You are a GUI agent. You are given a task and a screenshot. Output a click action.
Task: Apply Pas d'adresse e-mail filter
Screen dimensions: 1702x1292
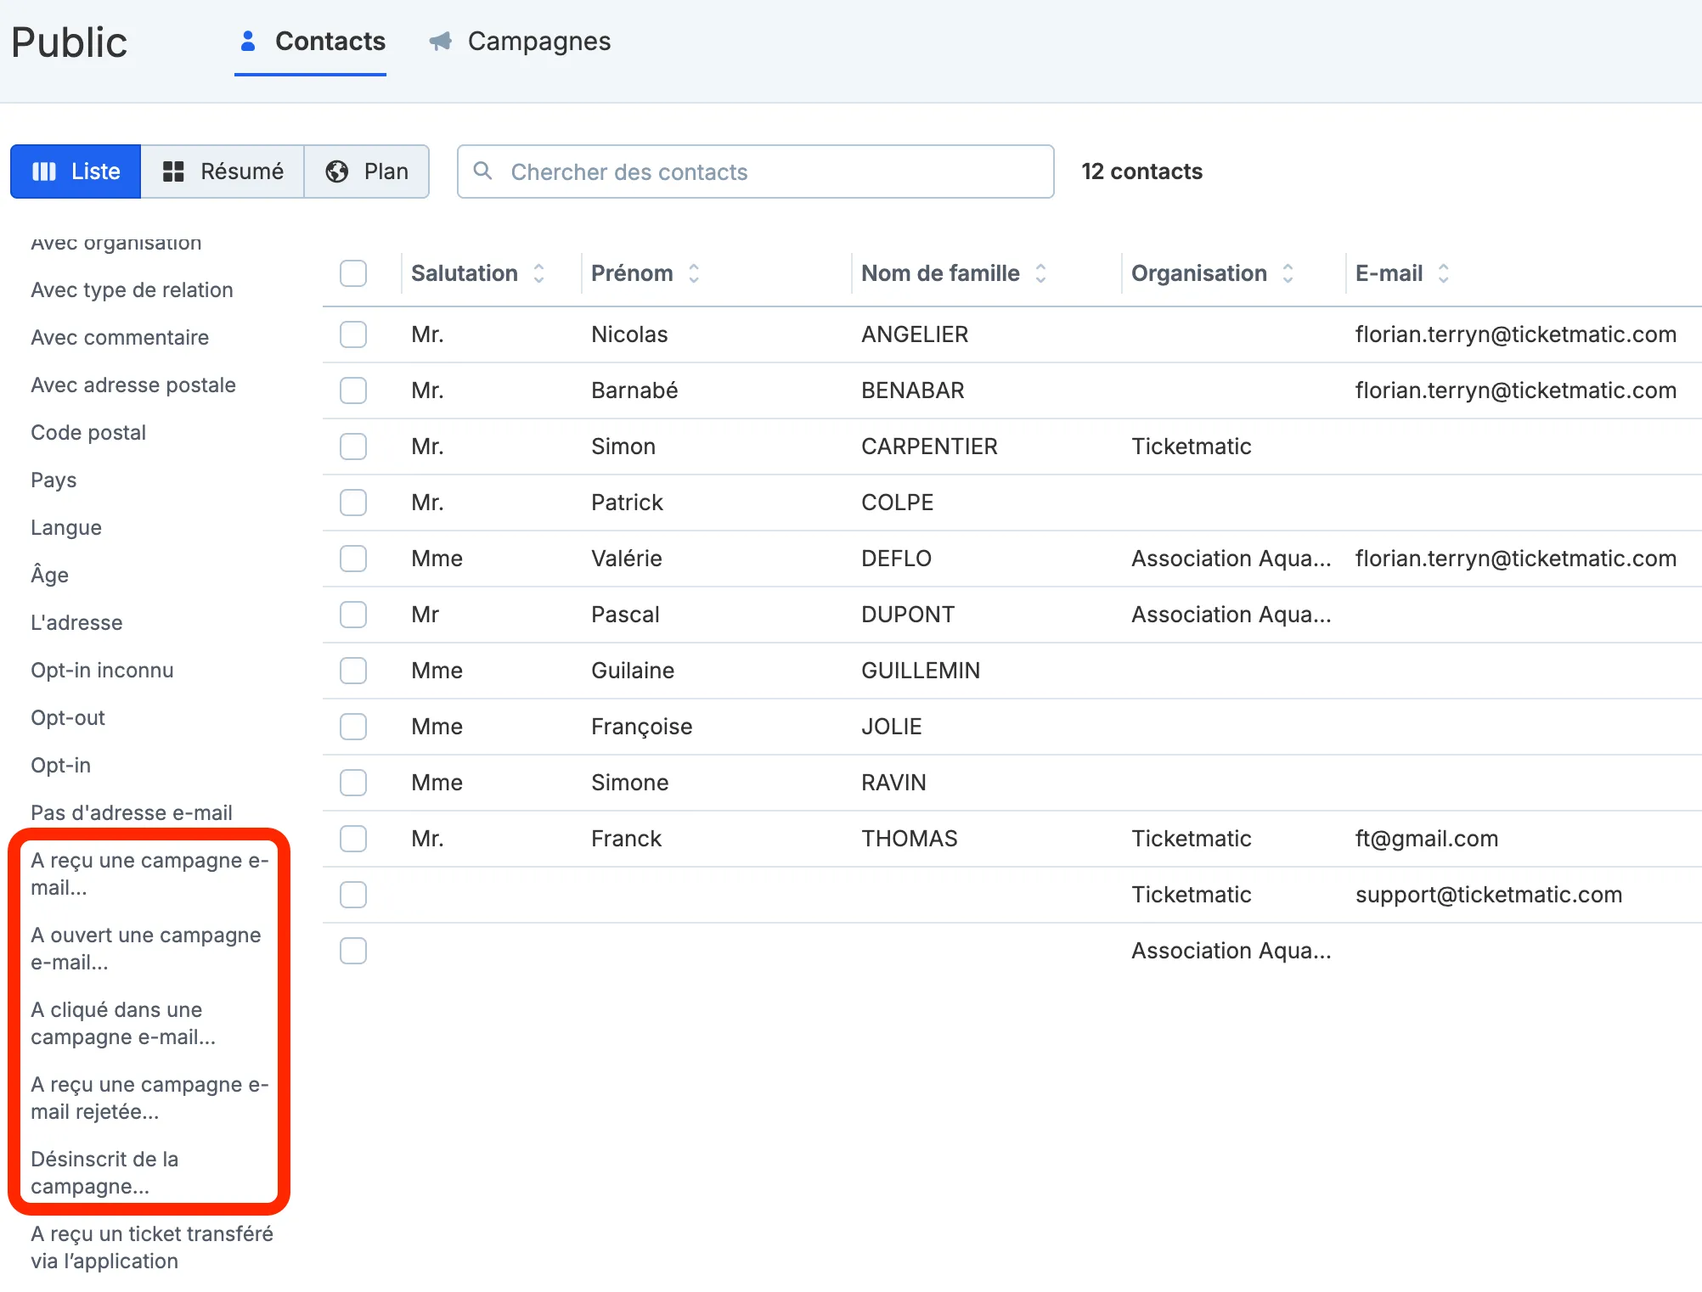(x=132, y=813)
